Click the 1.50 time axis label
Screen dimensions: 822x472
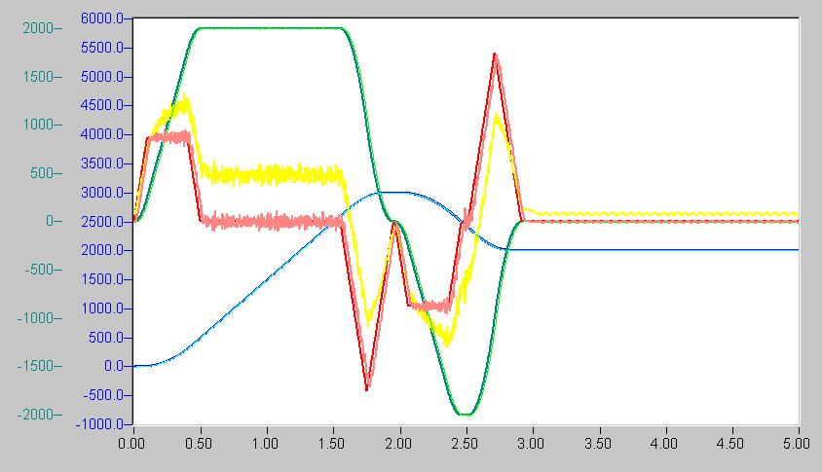pos(331,444)
